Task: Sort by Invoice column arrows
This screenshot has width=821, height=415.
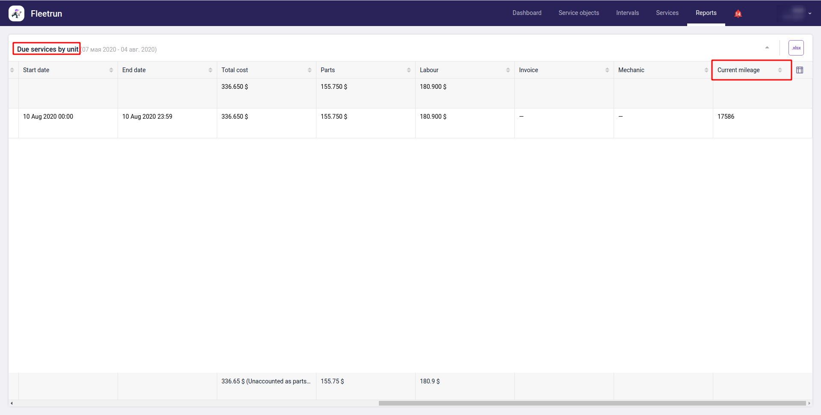Action: [607, 70]
